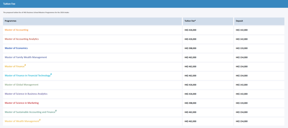
Task: Open Master of Sustainable Accounting and Finance
Action: (x=30, y=112)
